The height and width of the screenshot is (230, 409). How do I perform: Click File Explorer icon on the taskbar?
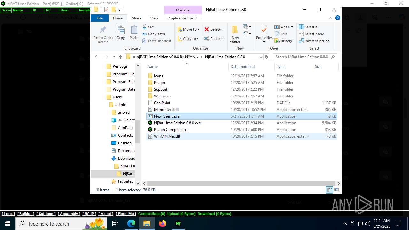point(147,224)
